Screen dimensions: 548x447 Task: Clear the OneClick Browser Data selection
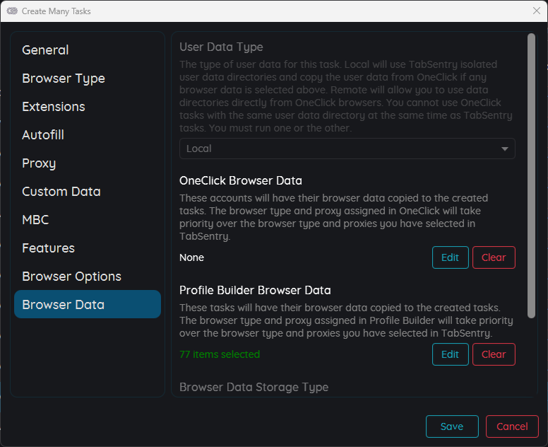coord(494,257)
